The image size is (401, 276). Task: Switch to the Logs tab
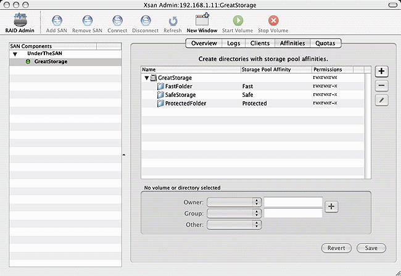[233, 43]
